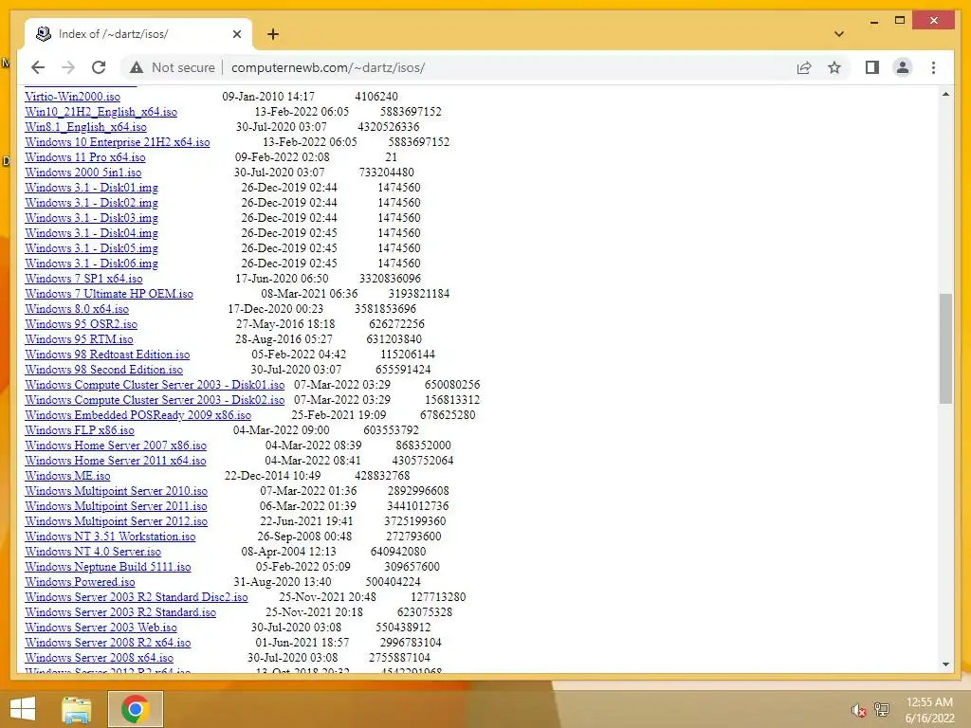Screen dimensions: 971x728
Task: Select Windows 3.1 - Disk06.img link
Action: coord(92,264)
